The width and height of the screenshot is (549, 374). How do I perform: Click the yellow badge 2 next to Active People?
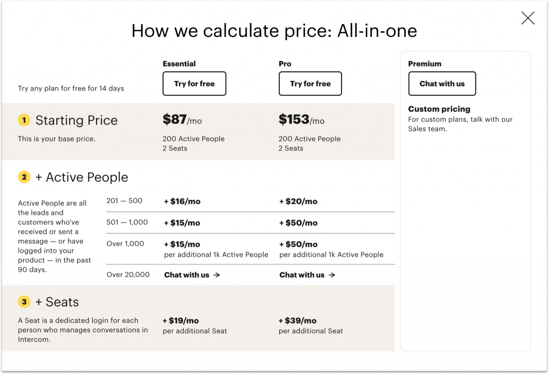24,177
